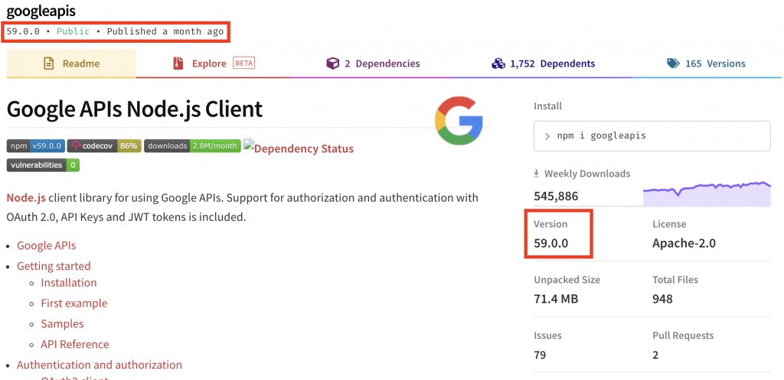Click the Dependents cubes icon
The image size is (784, 380).
point(498,63)
